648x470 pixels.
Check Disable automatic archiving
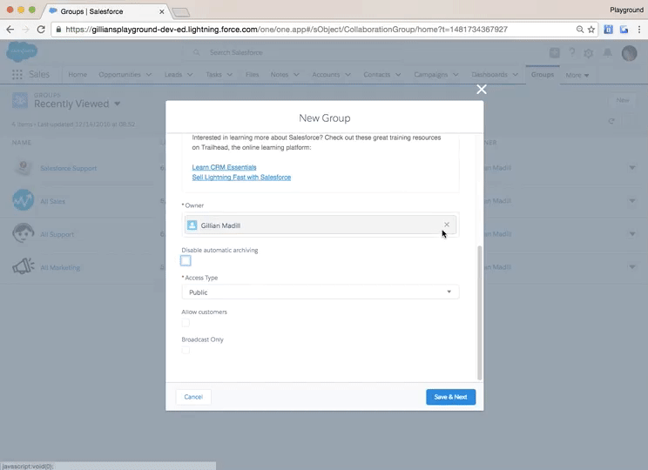click(186, 260)
